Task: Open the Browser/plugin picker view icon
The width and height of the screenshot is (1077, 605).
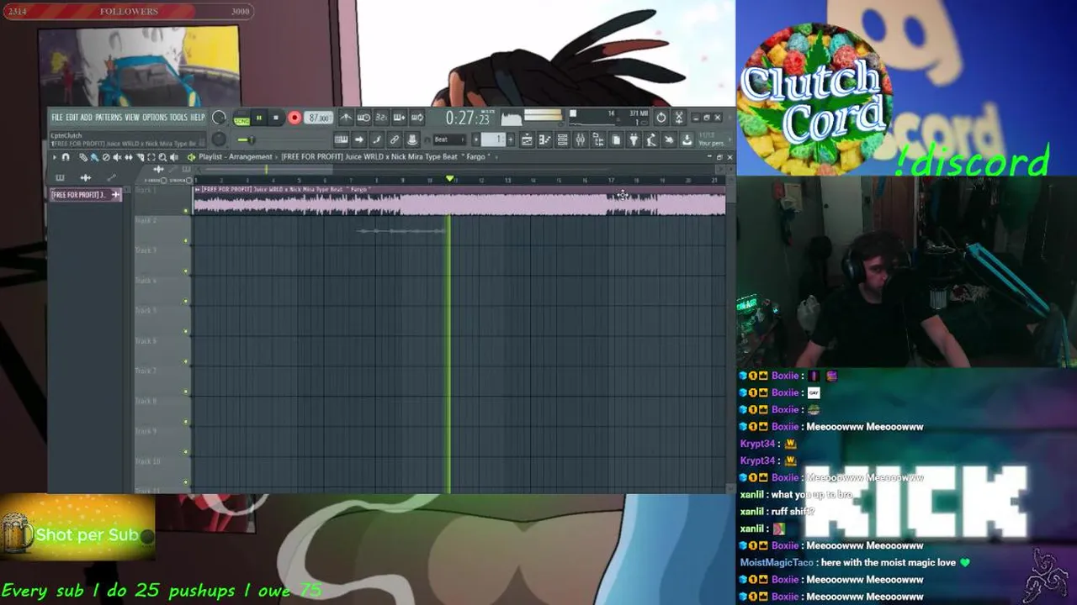Action: click(598, 139)
